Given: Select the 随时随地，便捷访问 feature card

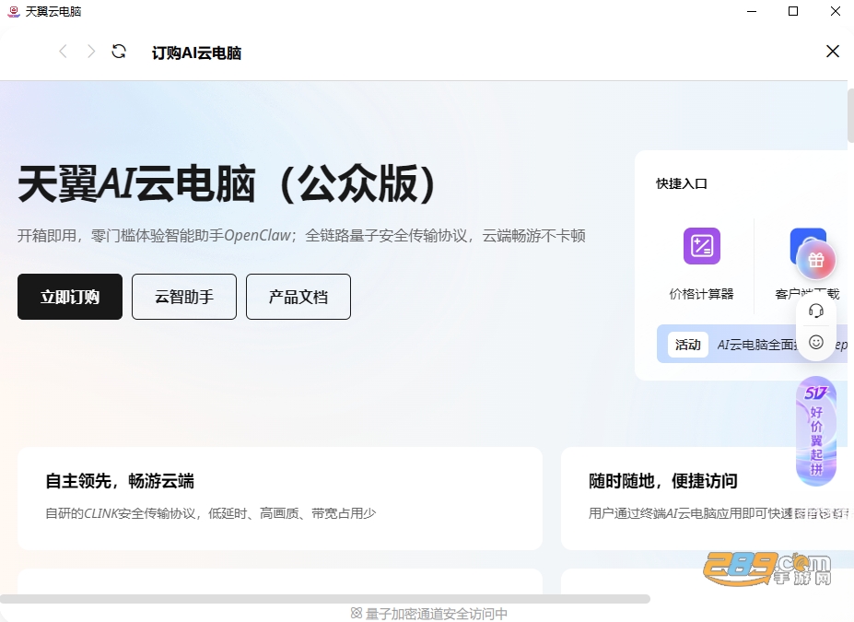Looking at the screenshot, I should [706, 499].
